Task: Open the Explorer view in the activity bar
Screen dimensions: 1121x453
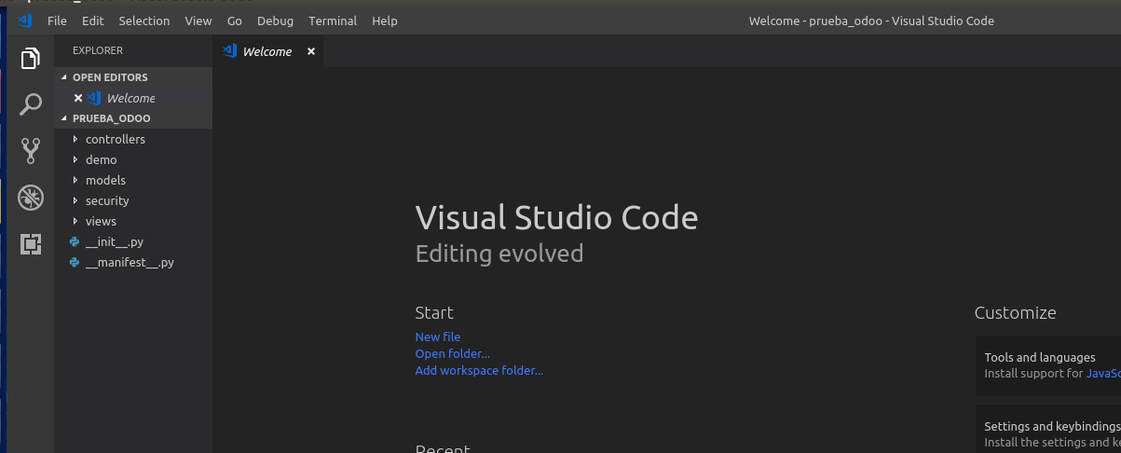Action: (31, 59)
